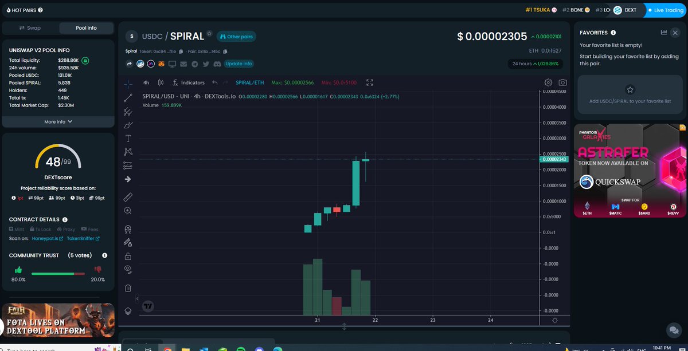Open the candlestick chart style menu
This screenshot has height=351, width=688.
pos(161,82)
